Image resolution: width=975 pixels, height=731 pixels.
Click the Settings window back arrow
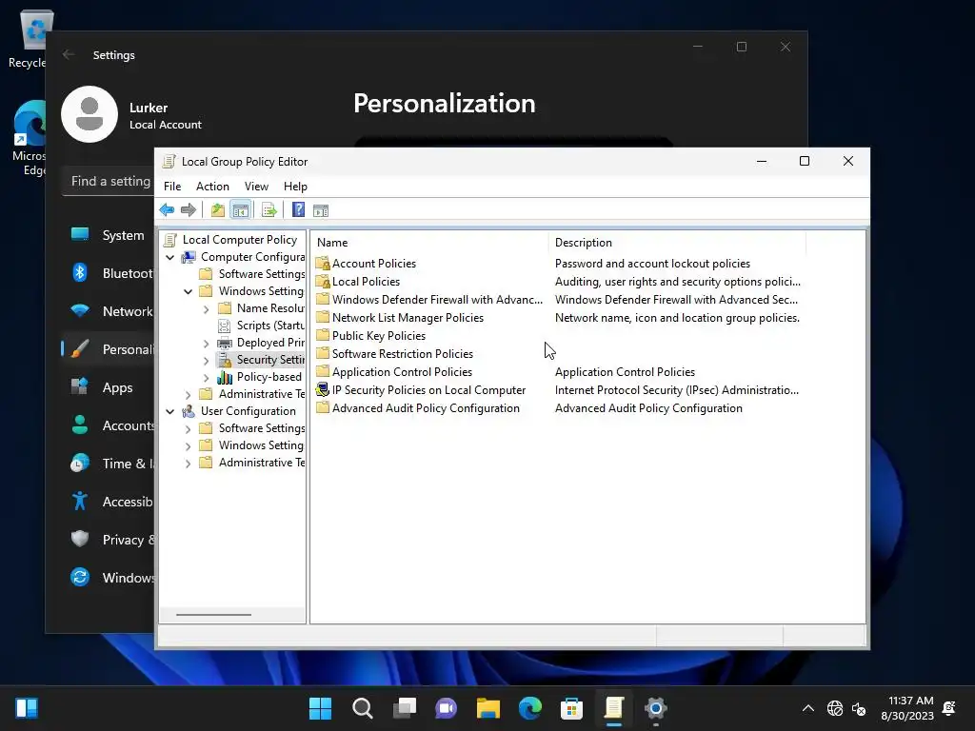[x=69, y=54]
